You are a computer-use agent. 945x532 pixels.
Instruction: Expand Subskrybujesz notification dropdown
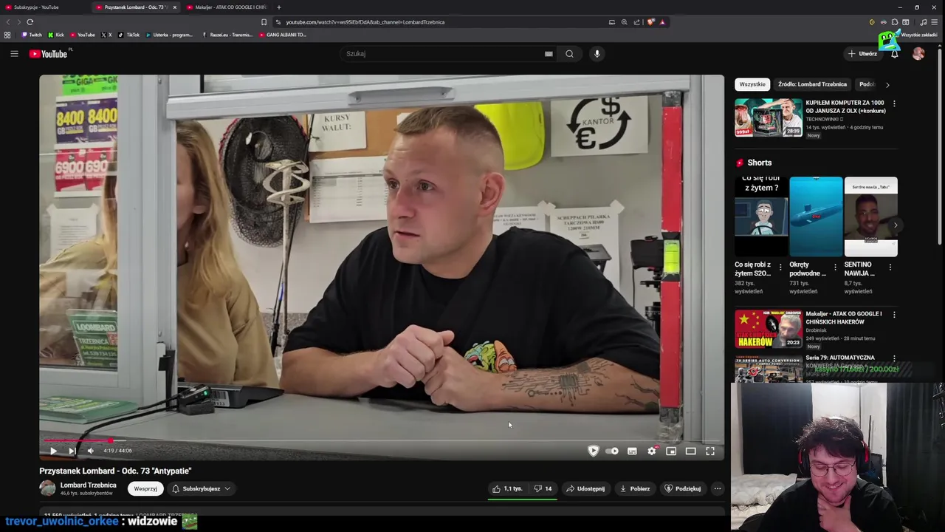(201, 488)
